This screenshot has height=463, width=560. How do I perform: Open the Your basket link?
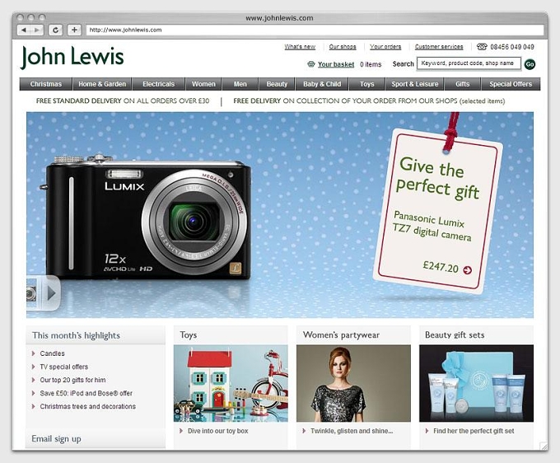click(336, 64)
